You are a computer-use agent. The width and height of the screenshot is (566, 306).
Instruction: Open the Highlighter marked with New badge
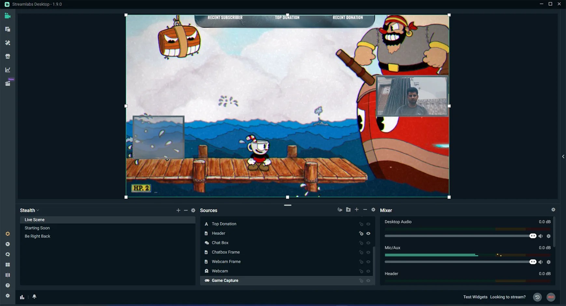point(8,83)
